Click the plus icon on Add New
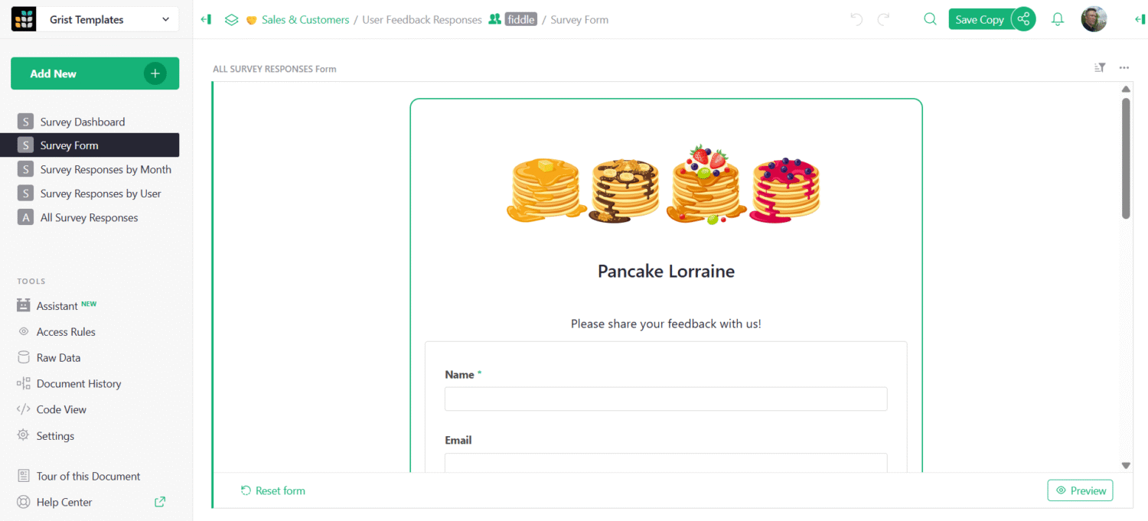 pos(155,73)
